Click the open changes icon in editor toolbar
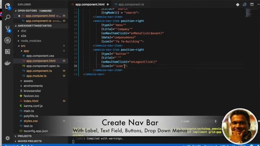 coord(245,4)
